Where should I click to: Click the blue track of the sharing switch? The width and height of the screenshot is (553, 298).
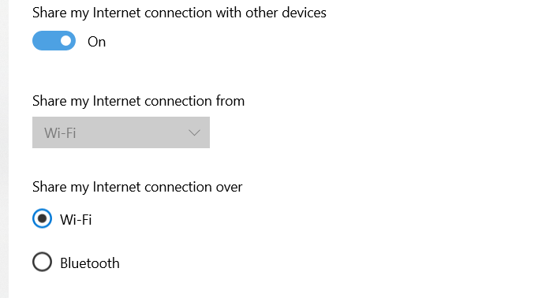46,41
